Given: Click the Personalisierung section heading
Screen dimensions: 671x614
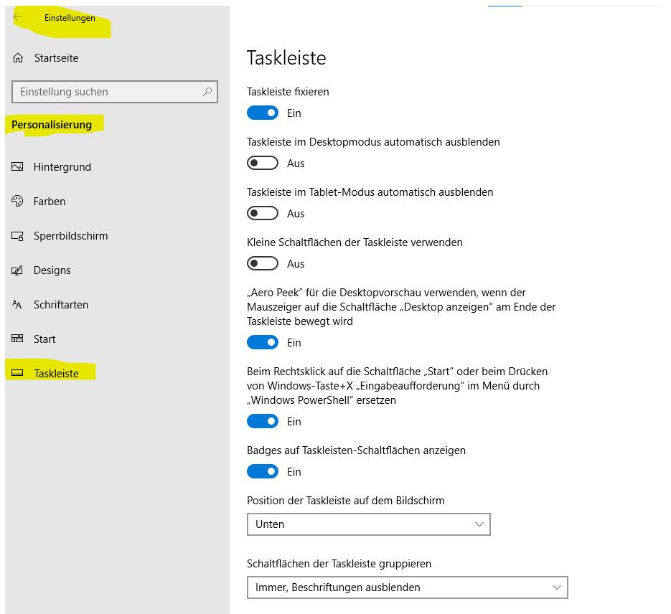Looking at the screenshot, I should [52, 125].
